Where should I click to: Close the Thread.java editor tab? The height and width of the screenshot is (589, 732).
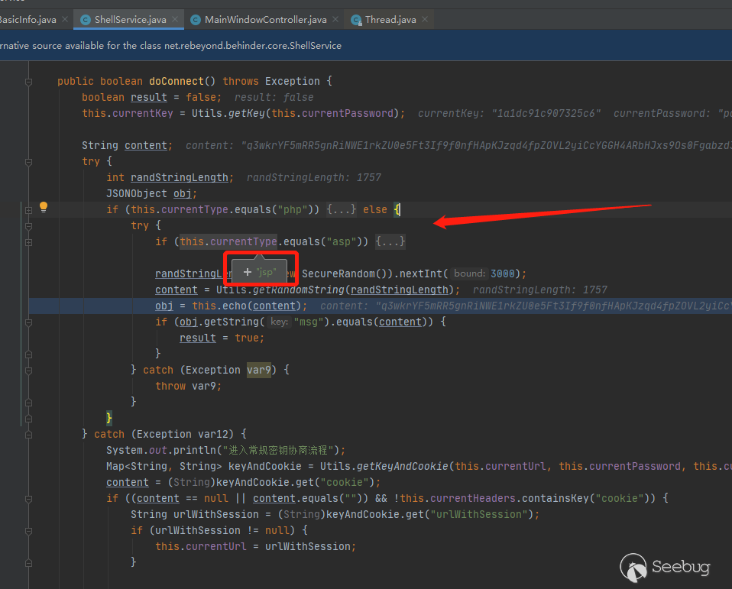click(x=425, y=20)
